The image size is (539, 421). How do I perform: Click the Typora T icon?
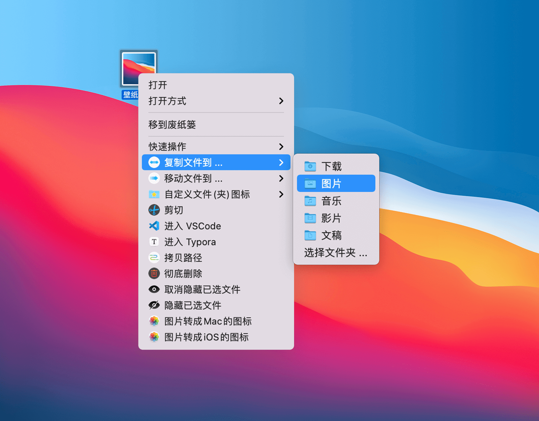(x=154, y=242)
